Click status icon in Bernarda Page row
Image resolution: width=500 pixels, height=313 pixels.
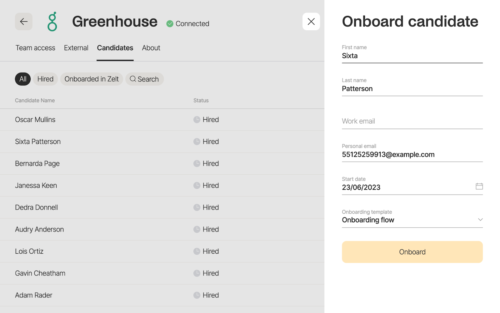(x=197, y=163)
